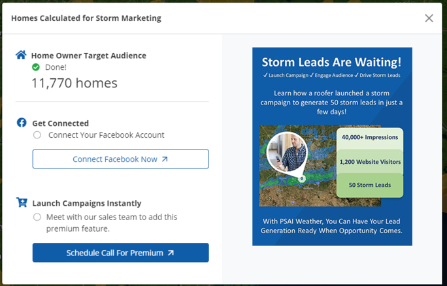Click the map pin under the roofer portrait
447x286 pixels.
[x=301, y=178]
